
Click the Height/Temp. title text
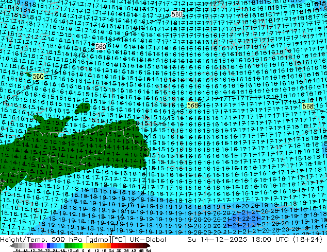click(x=23, y=240)
